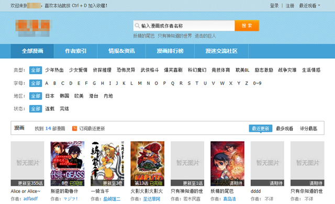Click the orange 搜索 button

pyautogui.click(x=247, y=26)
